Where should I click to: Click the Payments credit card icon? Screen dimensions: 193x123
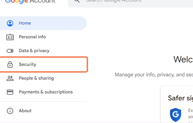click(10, 92)
